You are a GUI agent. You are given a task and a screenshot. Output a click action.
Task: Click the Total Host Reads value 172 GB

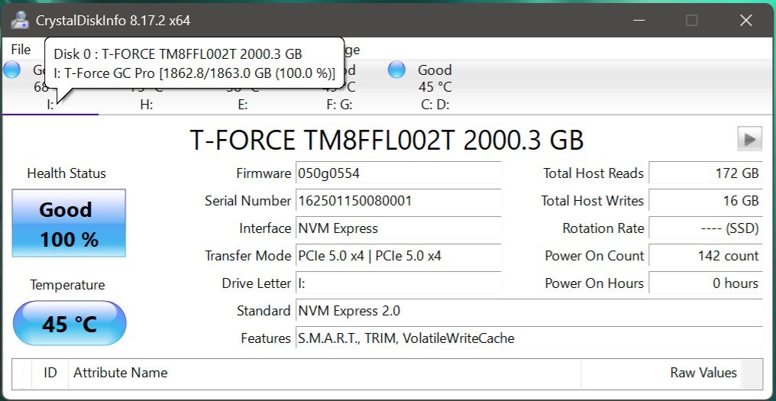[706, 173]
